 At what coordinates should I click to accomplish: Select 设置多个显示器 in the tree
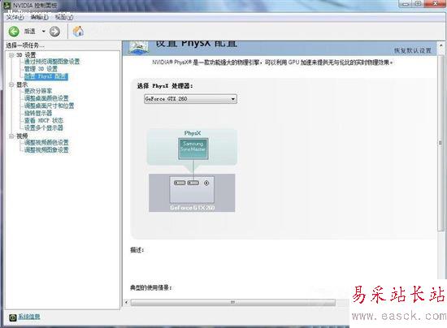pos(44,128)
